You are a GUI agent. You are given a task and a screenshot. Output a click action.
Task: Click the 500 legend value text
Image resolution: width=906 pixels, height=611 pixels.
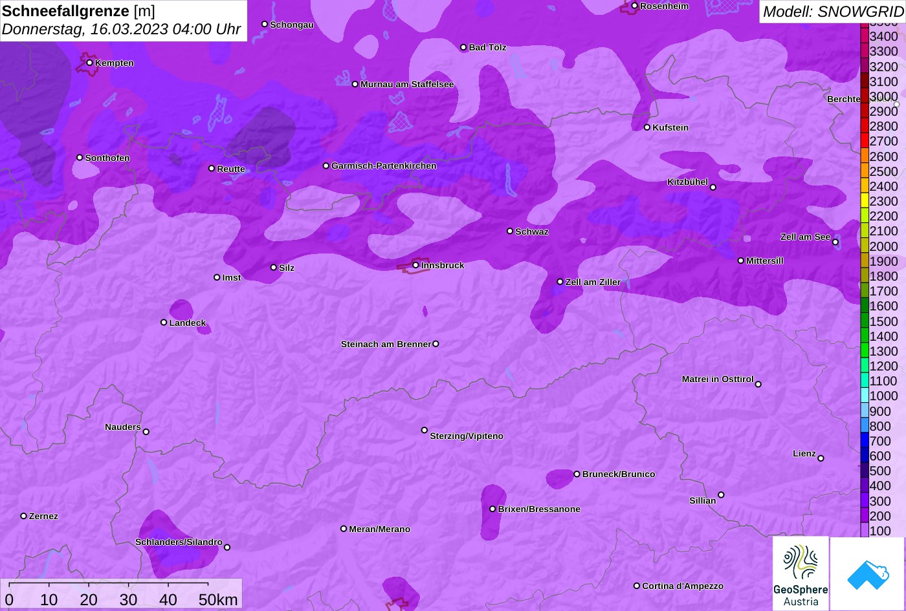click(x=880, y=471)
